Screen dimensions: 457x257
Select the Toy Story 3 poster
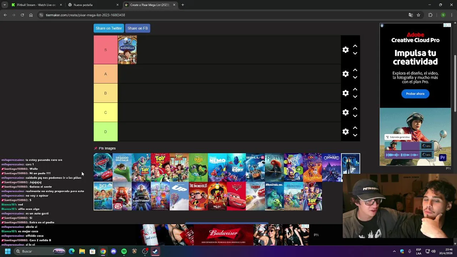click(x=179, y=167)
